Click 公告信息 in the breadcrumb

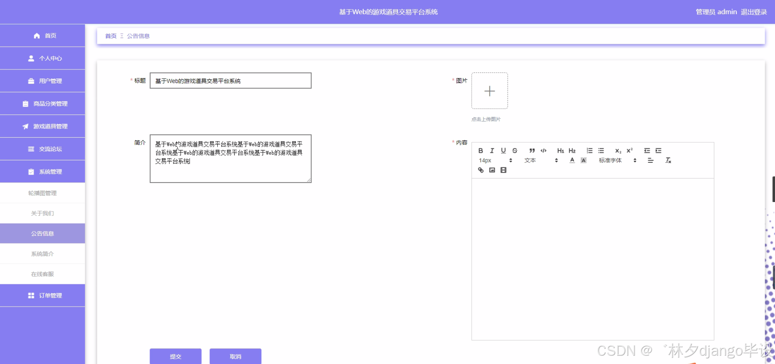click(138, 36)
